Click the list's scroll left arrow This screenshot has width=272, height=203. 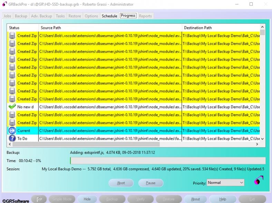click(10, 144)
